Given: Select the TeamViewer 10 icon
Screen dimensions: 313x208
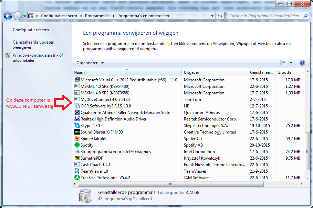Looking at the screenshot, I should click(x=77, y=171).
